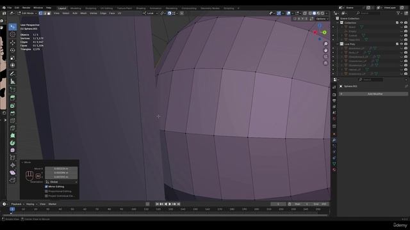Click the red X axis gizmo
The width and height of the screenshot is (410, 230).
(315, 33)
